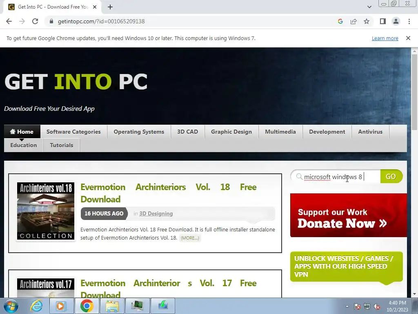This screenshot has height=314, width=418.
Task: Open the tab search chevron
Action: (x=369, y=7)
